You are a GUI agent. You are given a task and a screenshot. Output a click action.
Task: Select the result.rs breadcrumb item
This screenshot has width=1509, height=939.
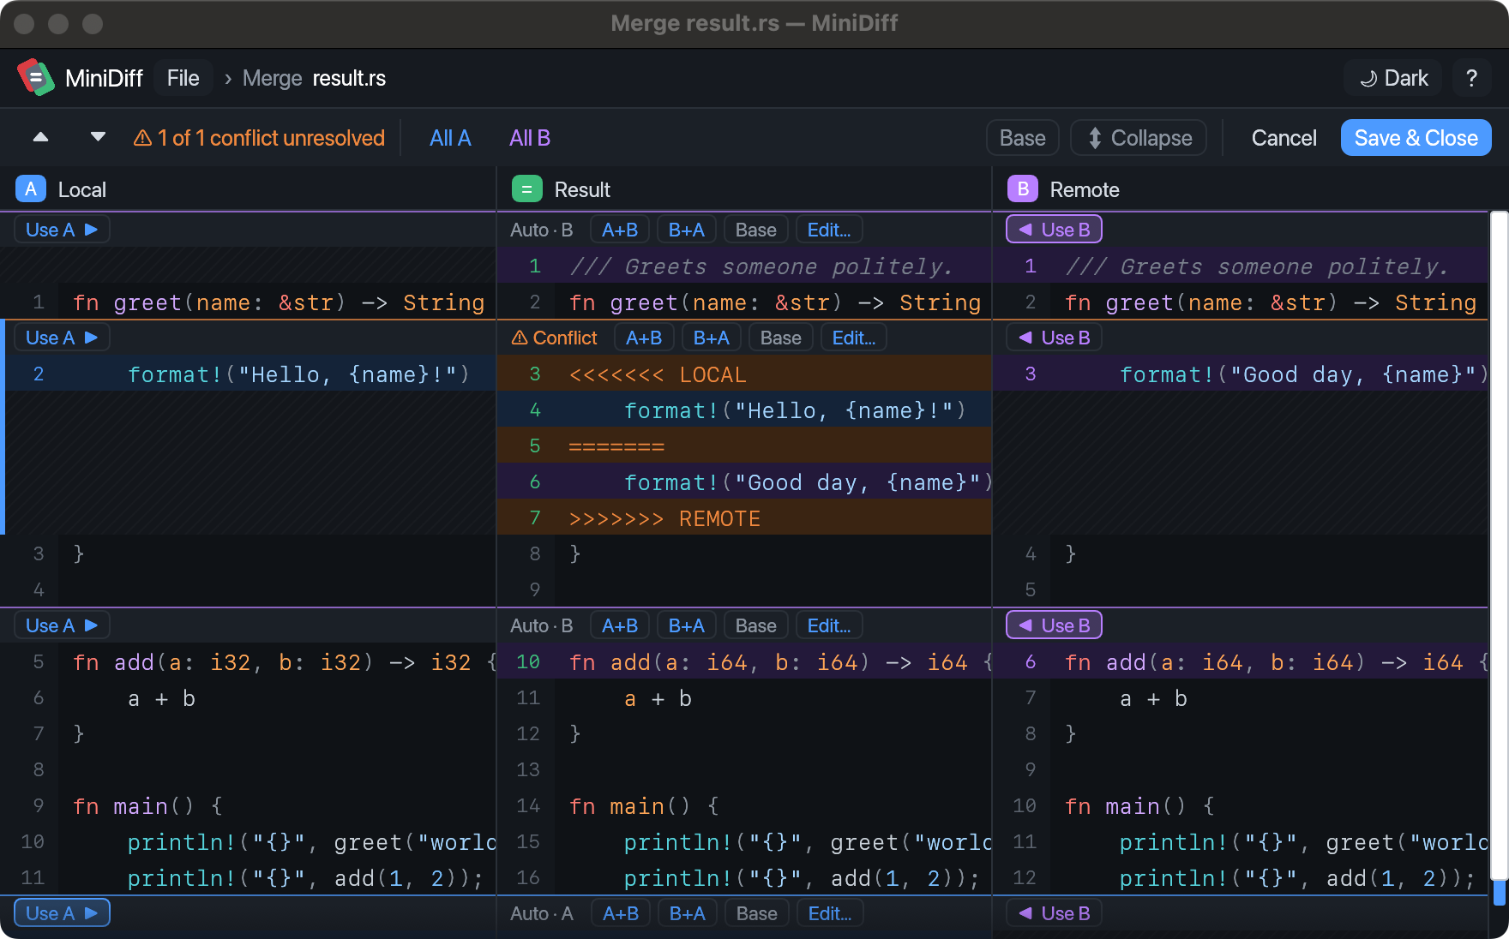tap(349, 78)
